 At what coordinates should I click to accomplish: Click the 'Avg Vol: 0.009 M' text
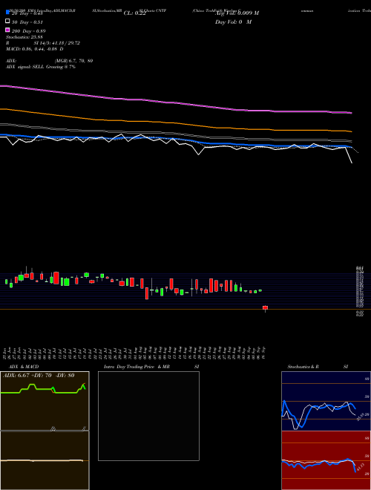[237, 13]
